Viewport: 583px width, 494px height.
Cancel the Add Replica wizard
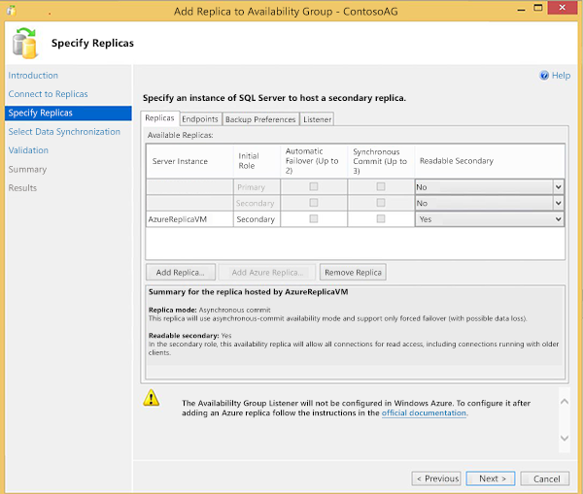[545, 478]
